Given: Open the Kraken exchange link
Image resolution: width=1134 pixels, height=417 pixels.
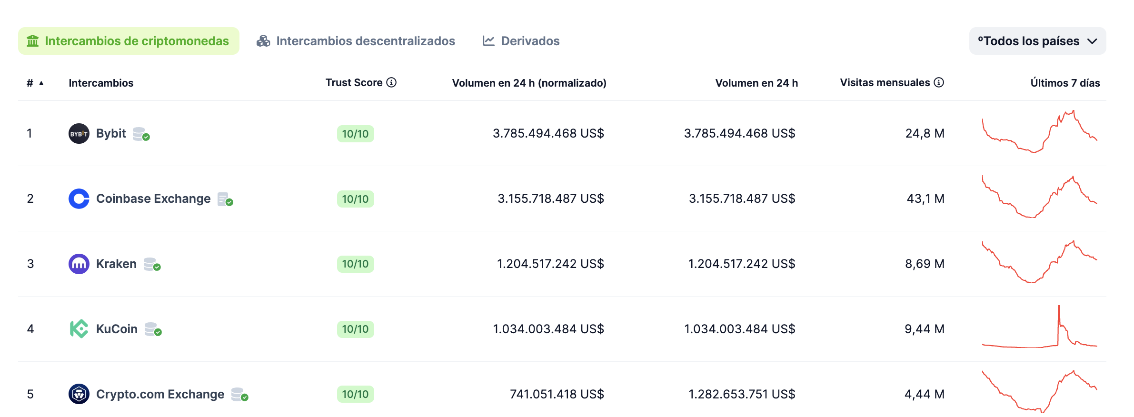Looking at the screenshot, I should [x=116, y=264].
